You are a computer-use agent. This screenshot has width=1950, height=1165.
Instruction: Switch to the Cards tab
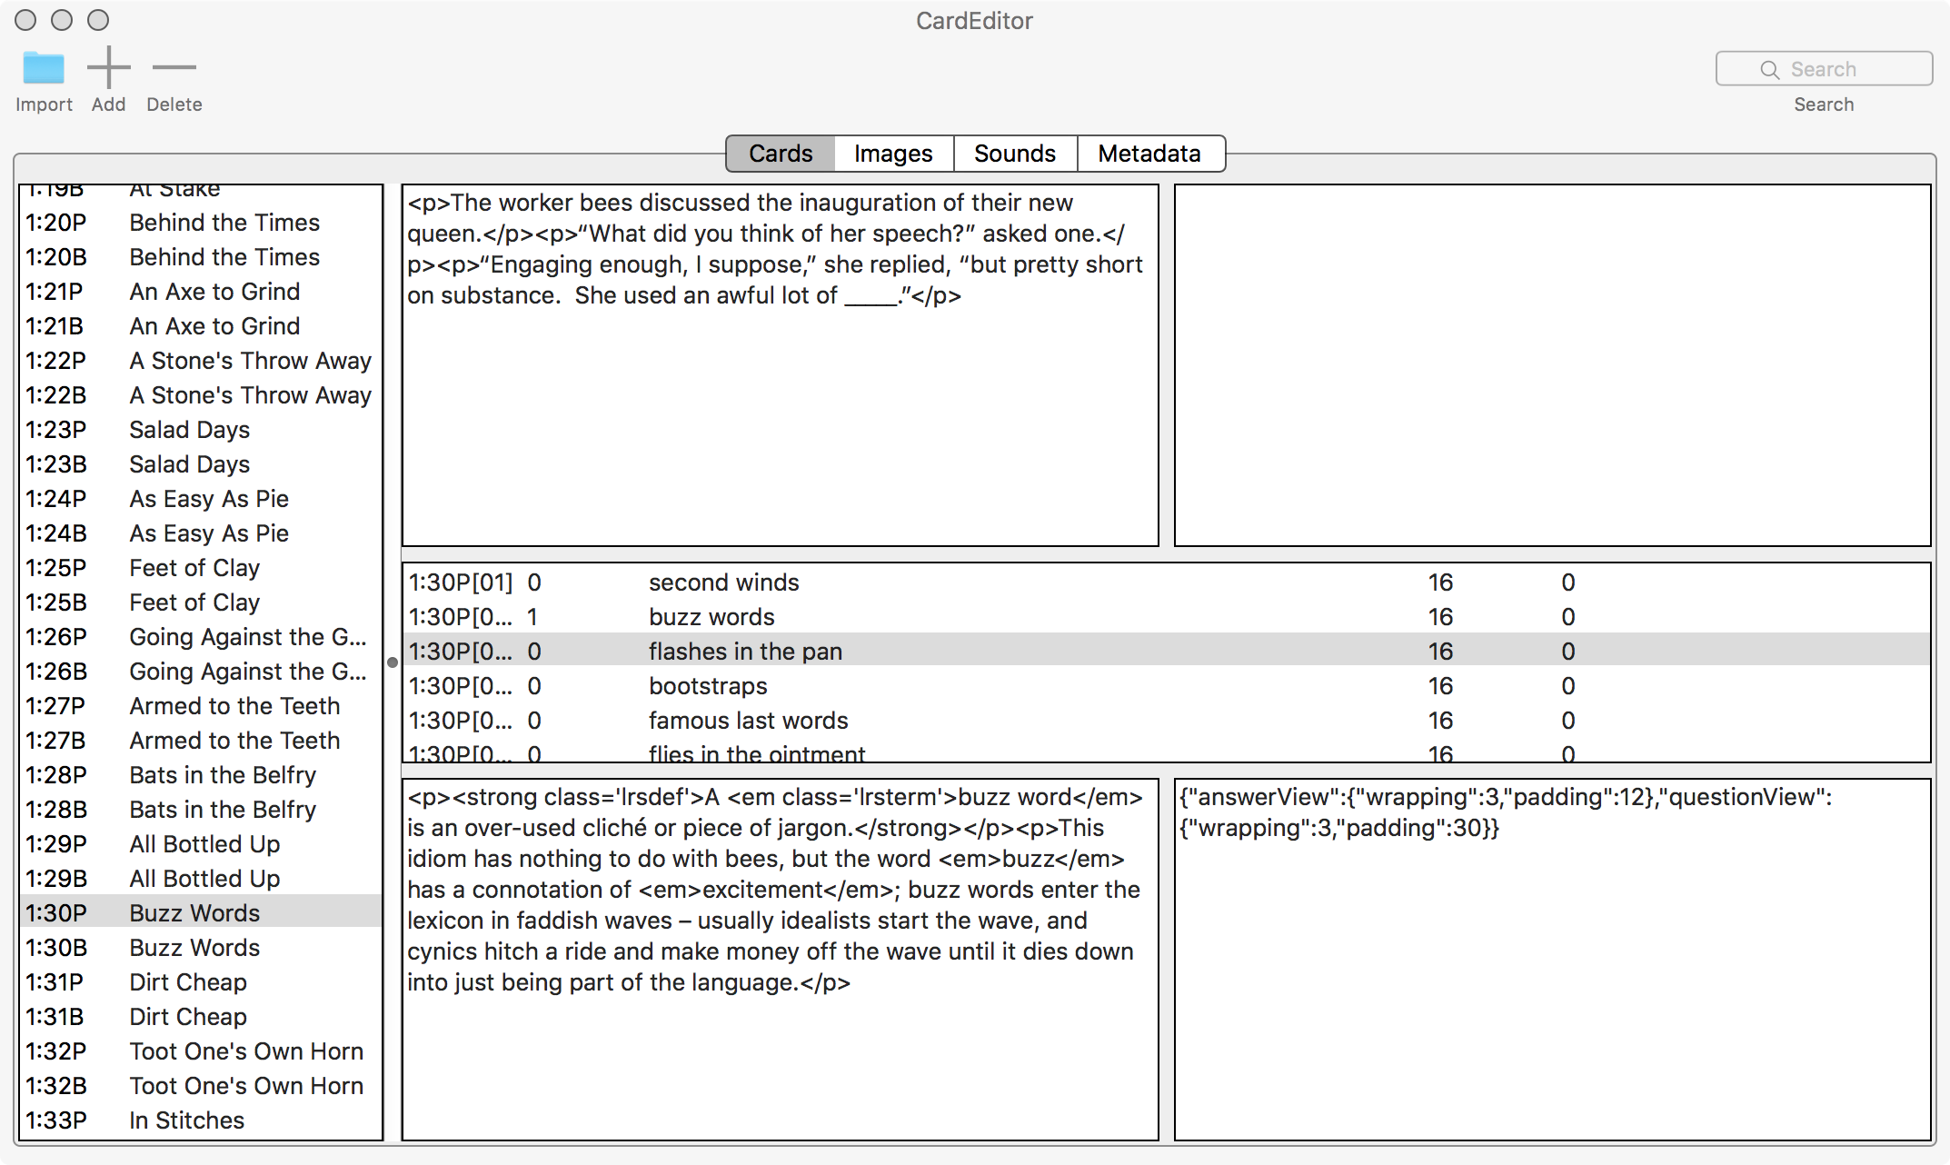781,154
